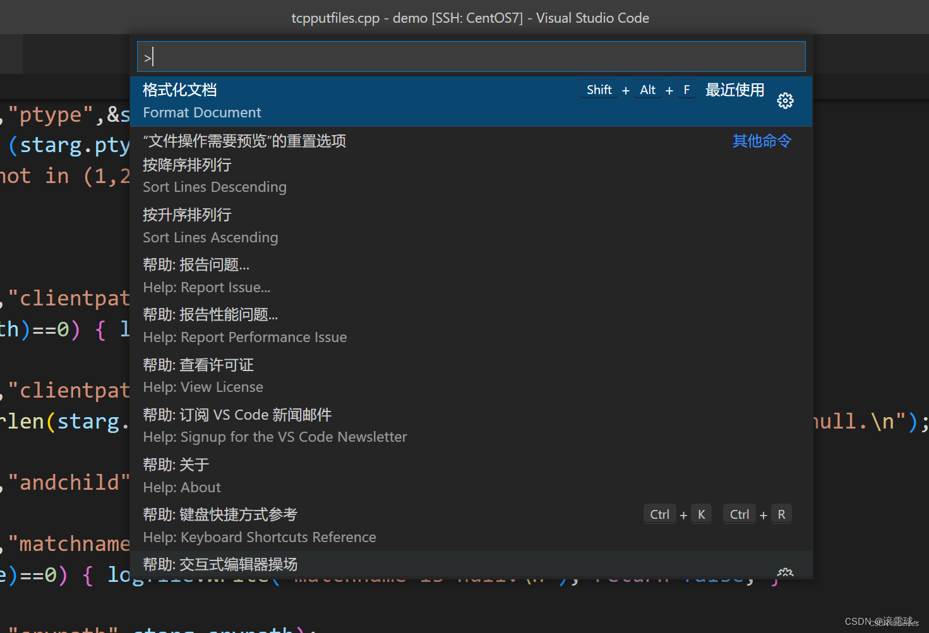Click the null.\n"); code at right edge
Viewport: 929px width, 633px height.
click(x=870, y=421)
